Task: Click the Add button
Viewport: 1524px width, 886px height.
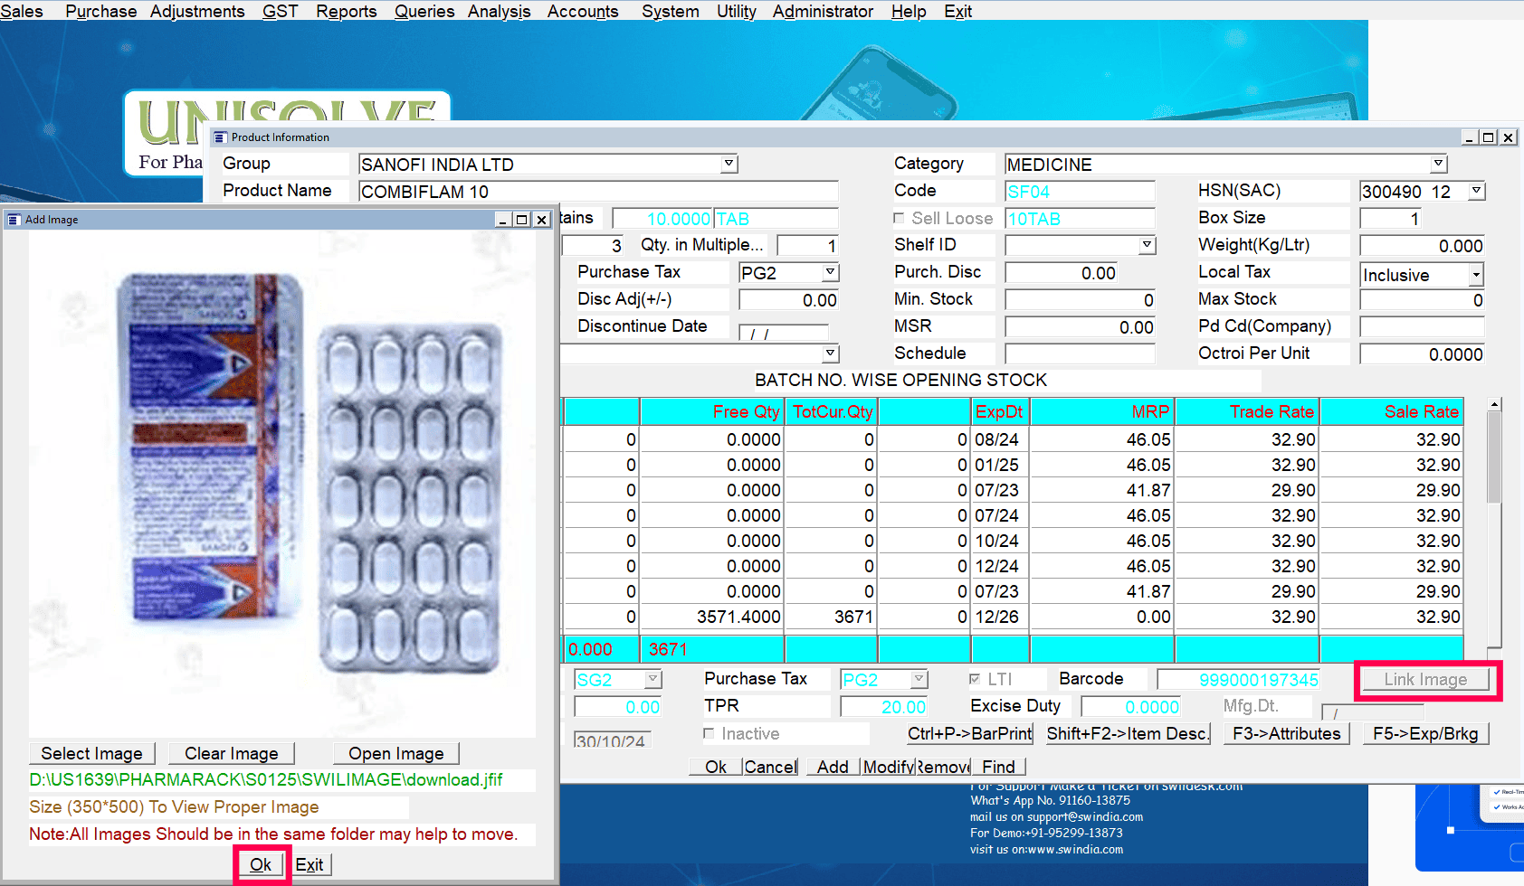Action: tap(833, 767)
